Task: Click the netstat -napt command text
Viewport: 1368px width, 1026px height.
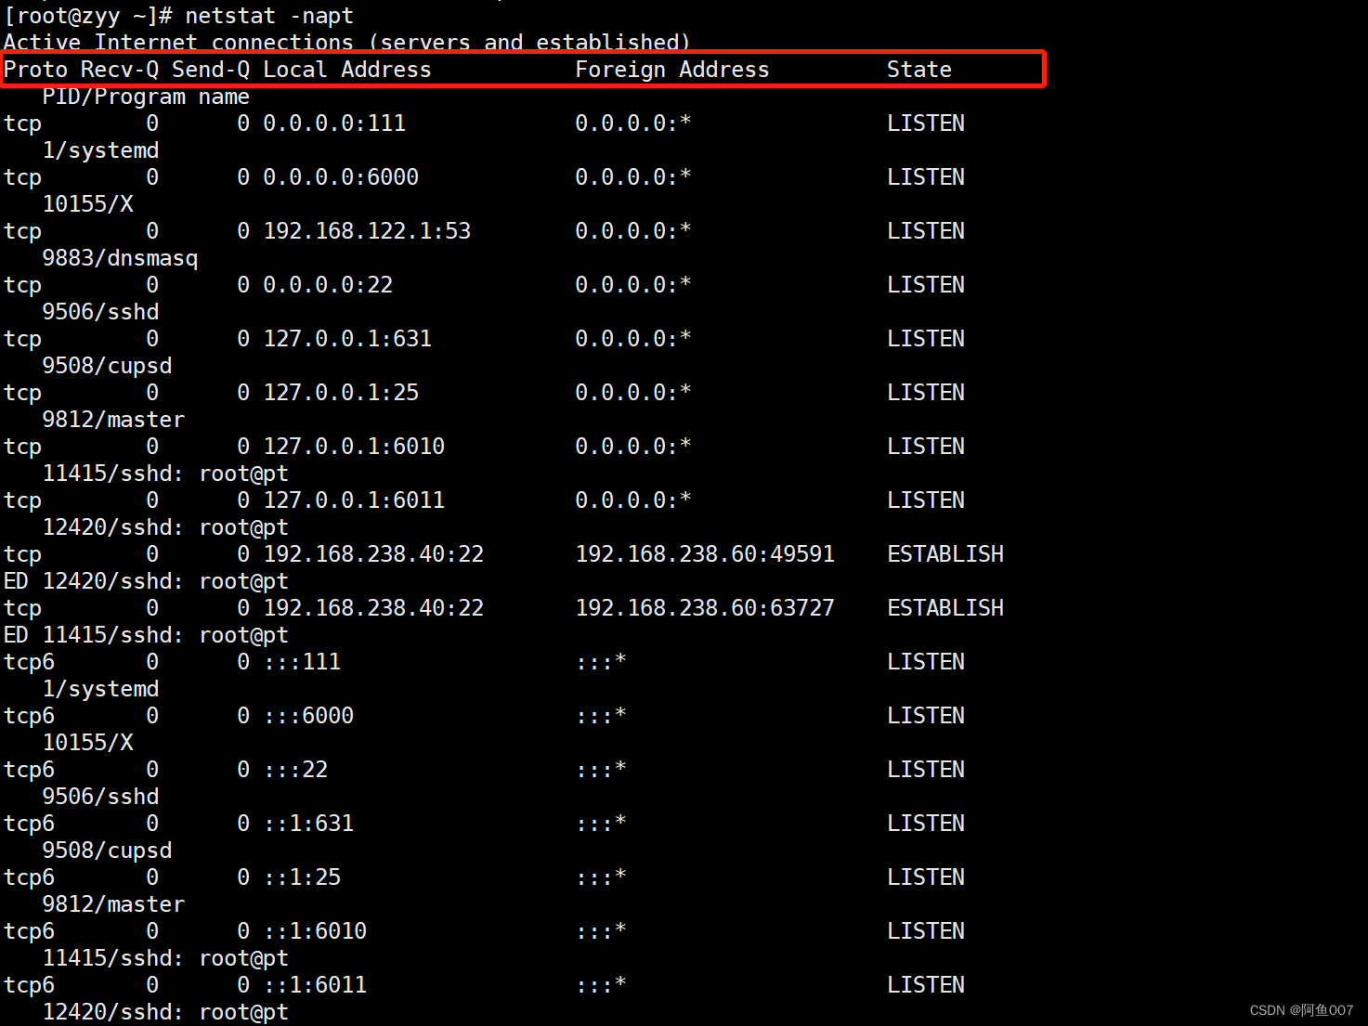Action: click(267, 15)
